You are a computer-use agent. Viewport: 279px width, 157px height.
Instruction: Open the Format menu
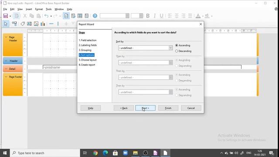tap(39, 9)
